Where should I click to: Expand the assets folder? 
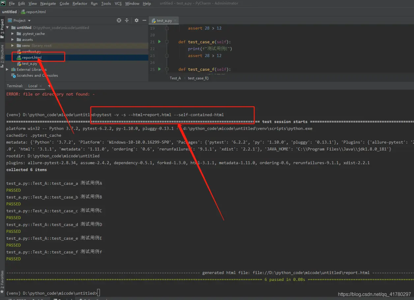point(13,40)
